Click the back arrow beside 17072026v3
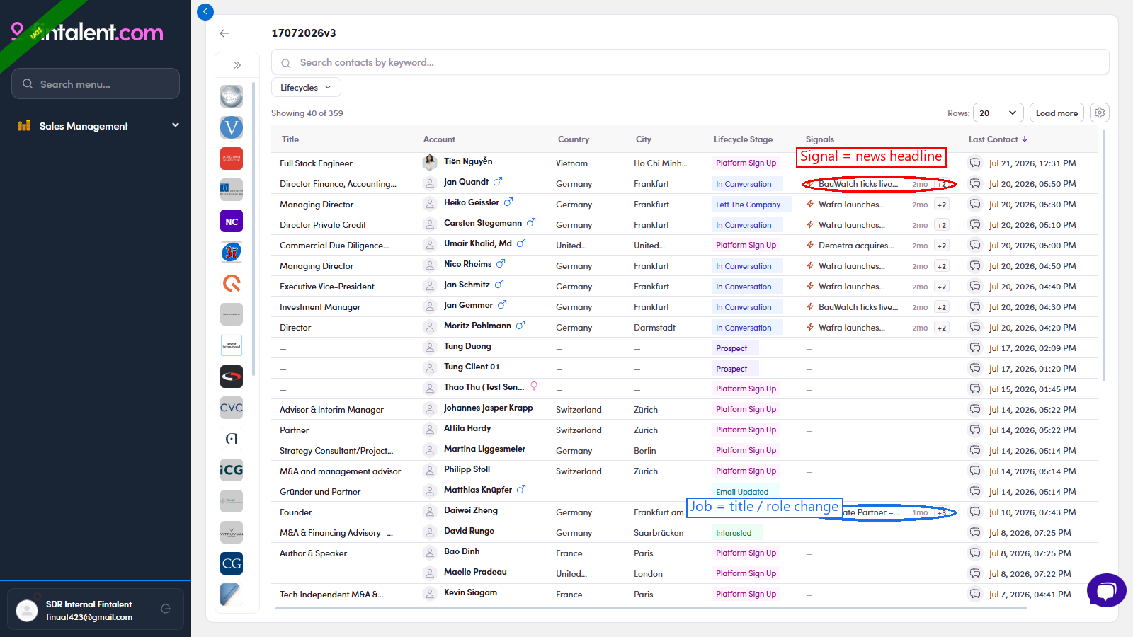 click(224, 33)
